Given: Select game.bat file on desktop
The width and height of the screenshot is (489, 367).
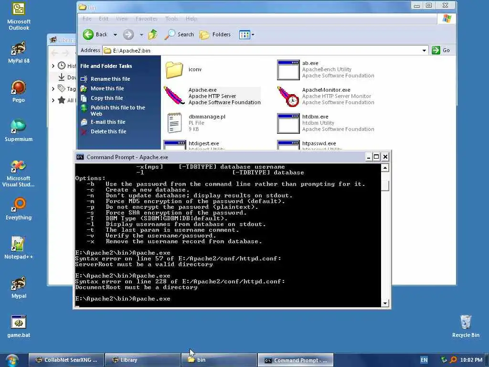Looking at the screenshot, I should [19, 326].
